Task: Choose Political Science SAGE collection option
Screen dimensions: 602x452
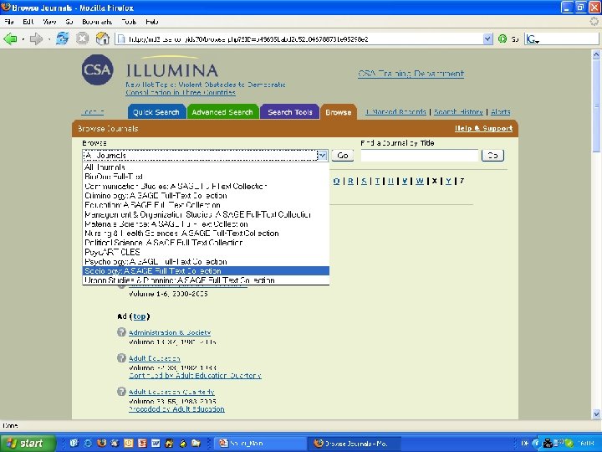Action: [x=206, y=243]
